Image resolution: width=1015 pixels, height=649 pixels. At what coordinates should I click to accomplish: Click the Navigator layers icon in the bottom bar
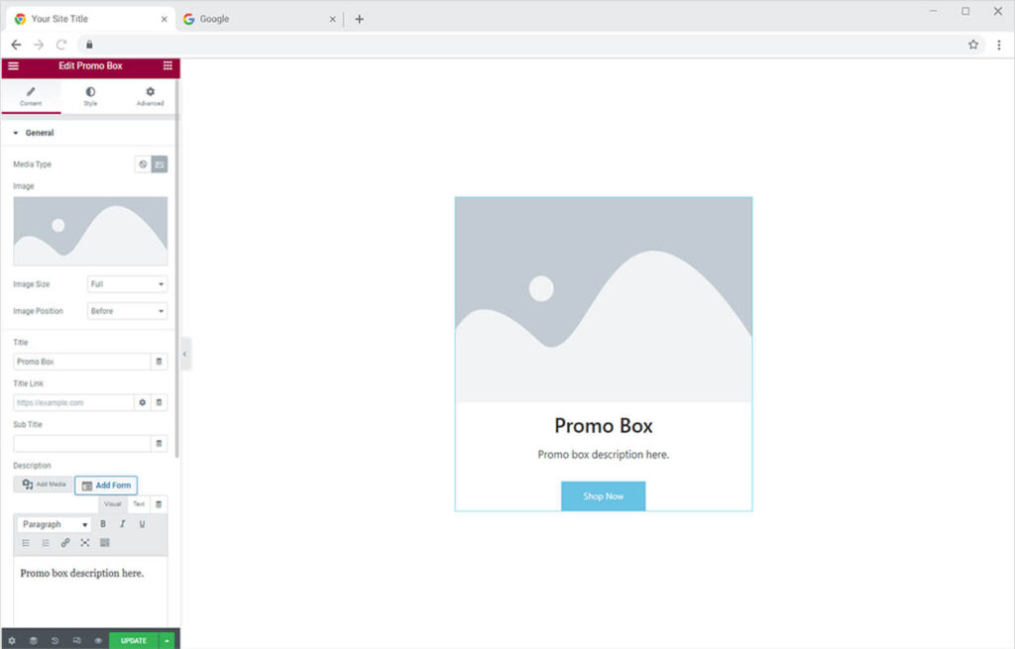[33, 640]
